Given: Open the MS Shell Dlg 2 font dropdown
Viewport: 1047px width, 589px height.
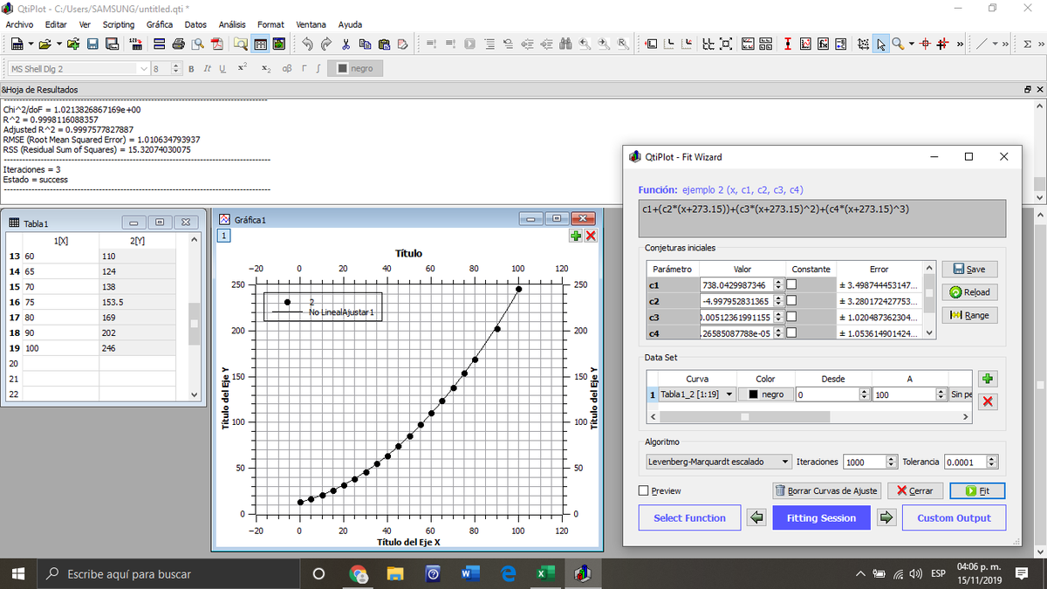Looking at the screenshot, I should click(144, 68).
